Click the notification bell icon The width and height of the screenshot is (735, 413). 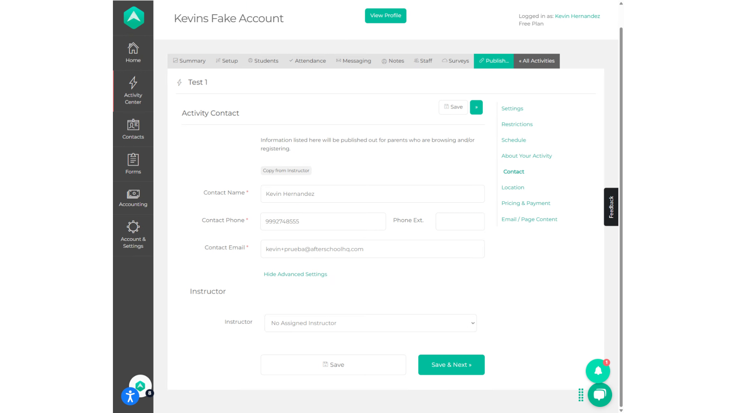pyautogui.click(x=598, y=371)
